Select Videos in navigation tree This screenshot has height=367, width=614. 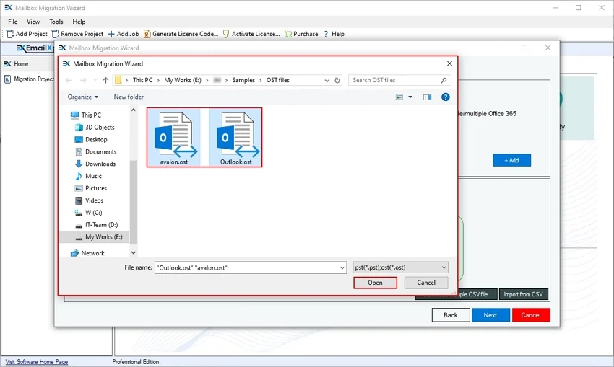tap(89, 200)
